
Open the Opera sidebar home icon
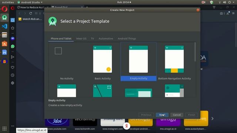pos(13,20)
